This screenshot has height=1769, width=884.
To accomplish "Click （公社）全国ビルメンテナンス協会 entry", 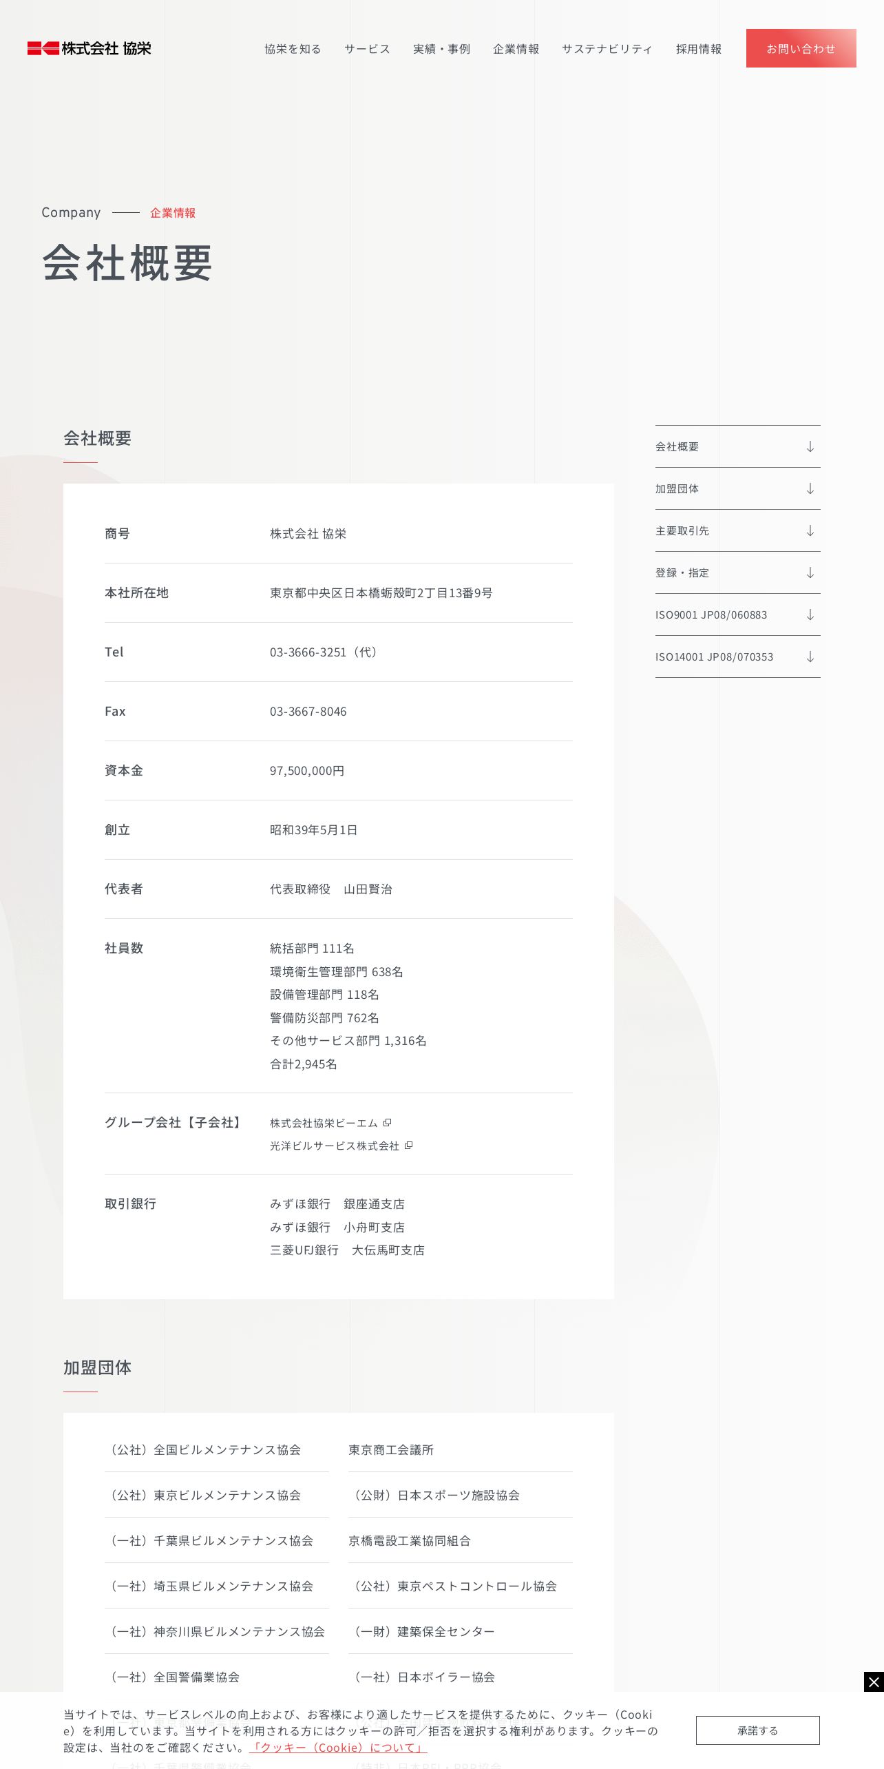I will pyautogui.click(x=203, y=1450).
